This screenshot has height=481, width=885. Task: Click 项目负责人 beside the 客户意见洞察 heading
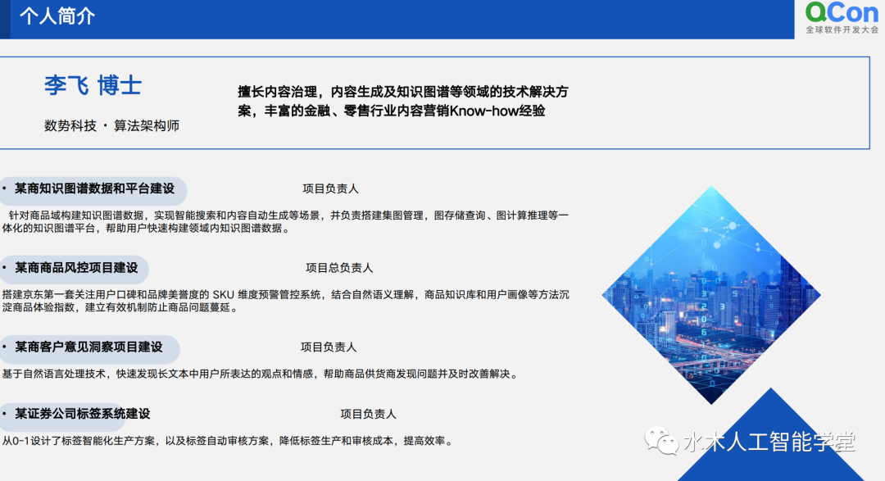(x=329, y=347)
